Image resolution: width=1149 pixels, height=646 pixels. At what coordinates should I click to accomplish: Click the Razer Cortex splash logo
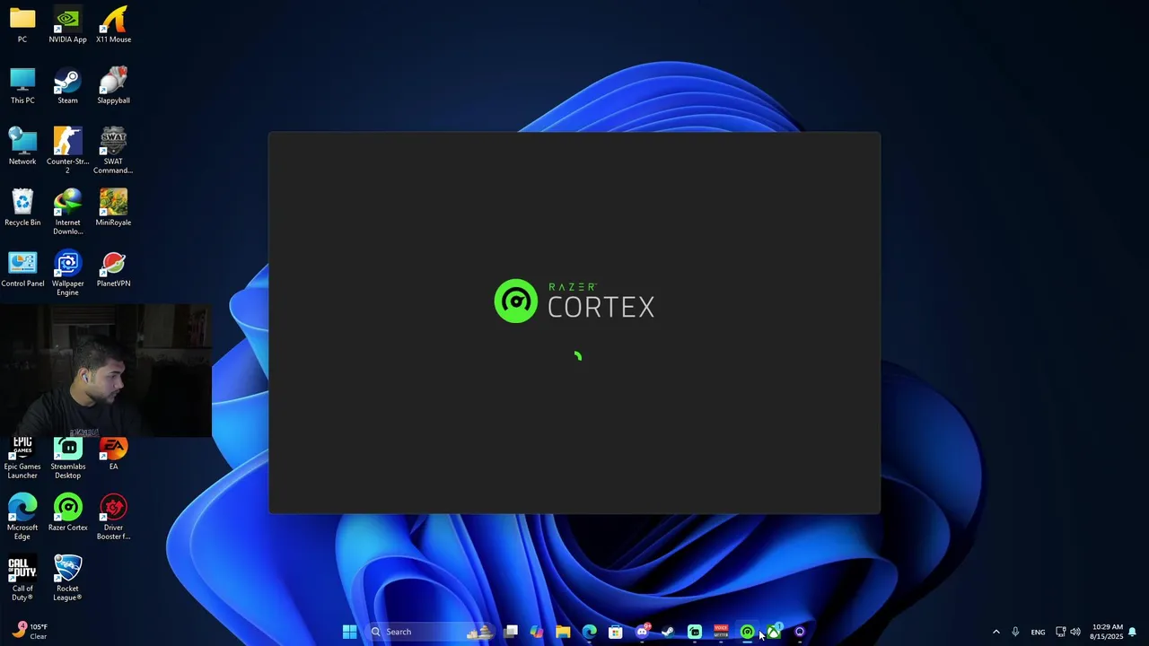click(x=574, y=301)
